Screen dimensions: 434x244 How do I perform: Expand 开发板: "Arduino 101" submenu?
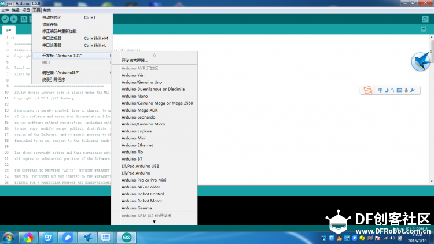tap(72, 56)
